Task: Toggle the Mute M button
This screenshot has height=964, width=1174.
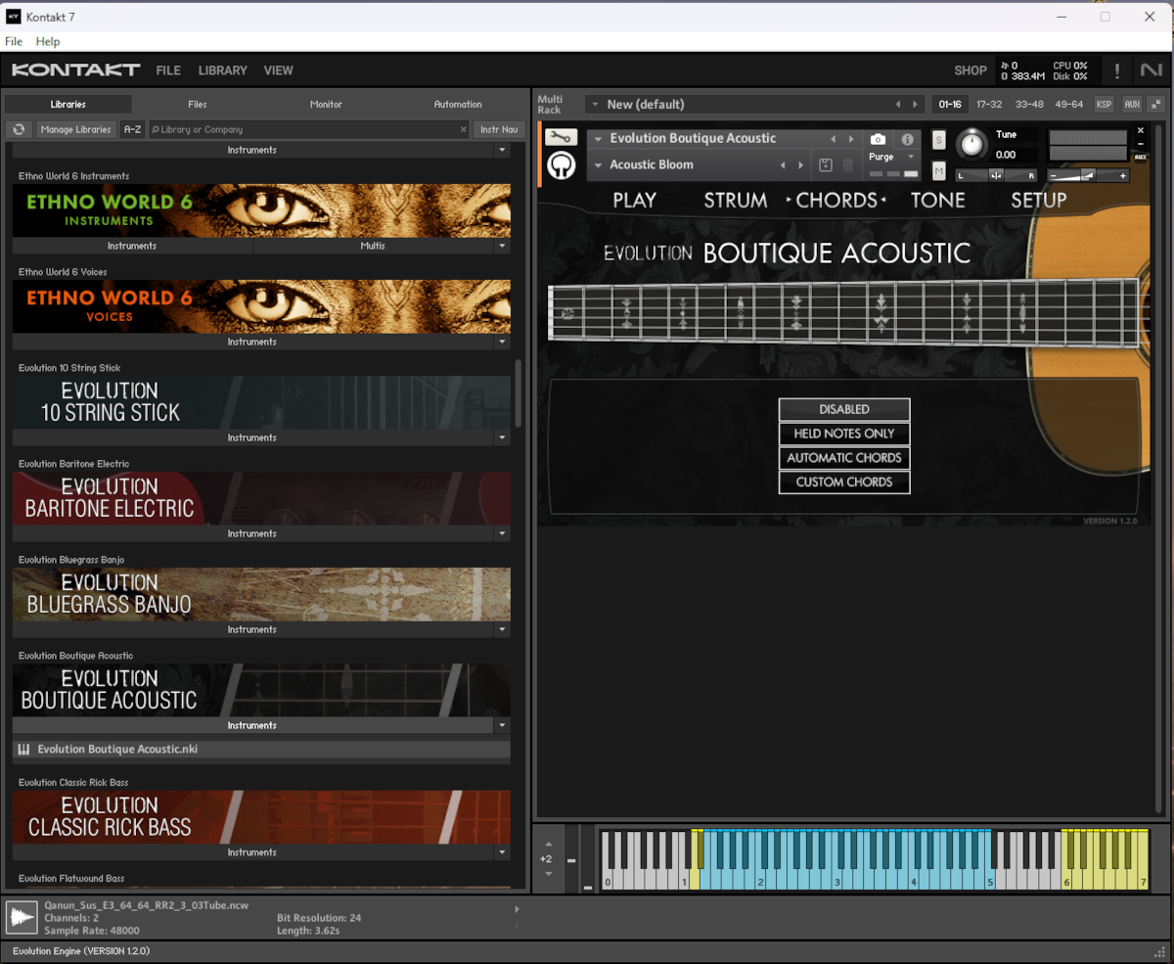Action: pos(939,171)
